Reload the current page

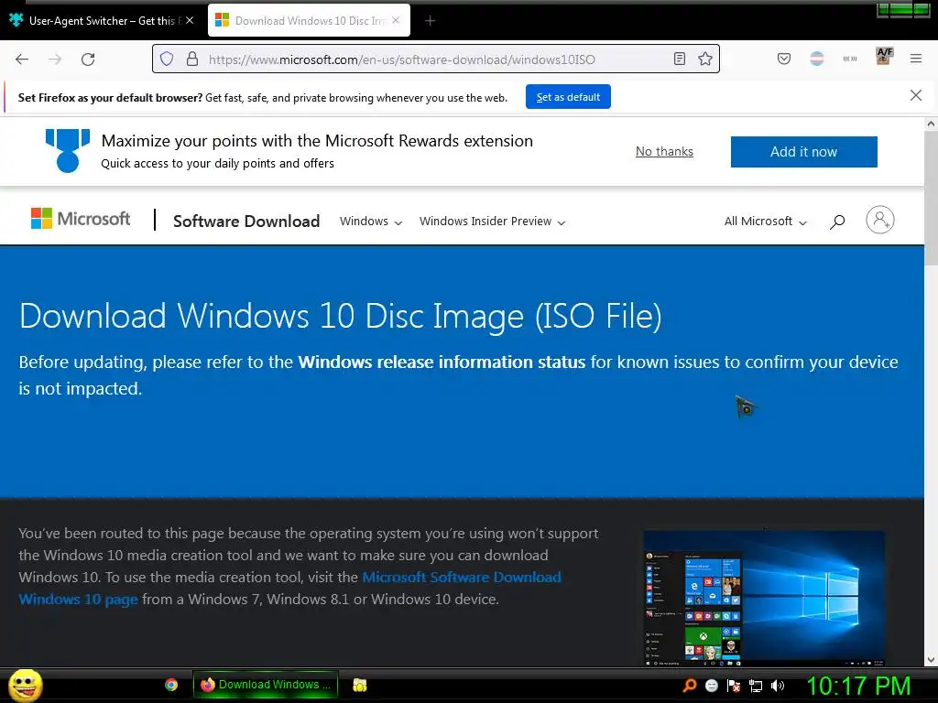[x=88, y=59]
